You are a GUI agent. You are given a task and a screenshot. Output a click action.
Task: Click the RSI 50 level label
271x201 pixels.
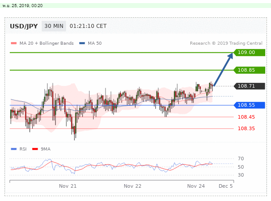(241, 167)
